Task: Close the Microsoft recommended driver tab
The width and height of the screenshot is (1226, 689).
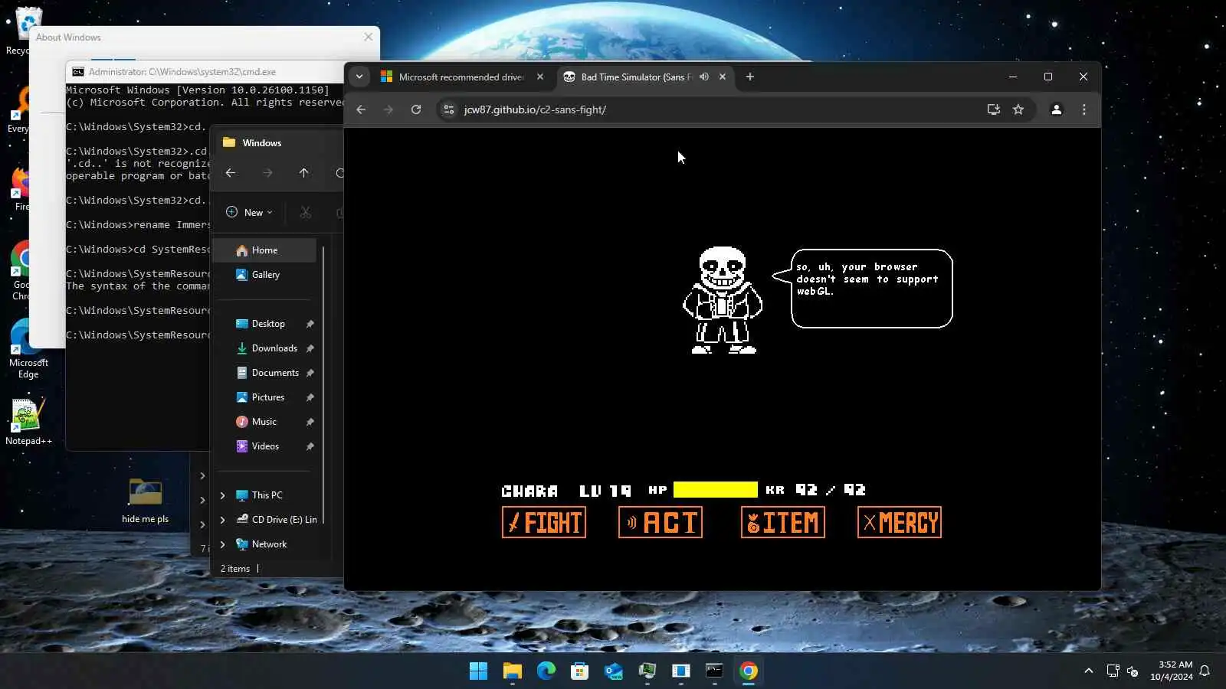Action: coord(540,77)
